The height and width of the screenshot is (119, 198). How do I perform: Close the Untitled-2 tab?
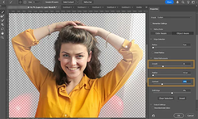88,7
